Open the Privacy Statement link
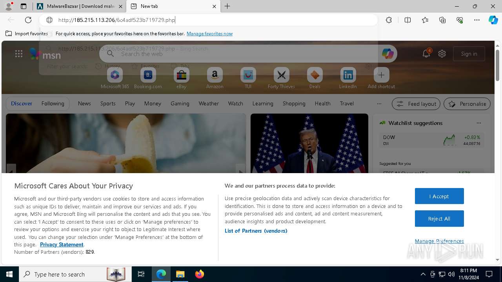 pos(62,244)
